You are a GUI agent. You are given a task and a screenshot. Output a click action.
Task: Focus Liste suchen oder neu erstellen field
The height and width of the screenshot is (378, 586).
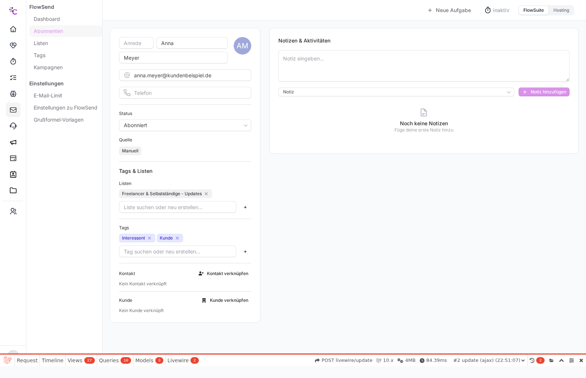(x=178, y=207)
